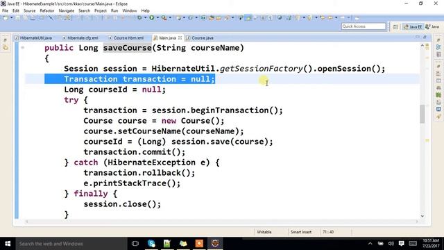Click the Open Type toolbar icon
Viewport: 444px width, 250px height.
(x=211, y=18)
